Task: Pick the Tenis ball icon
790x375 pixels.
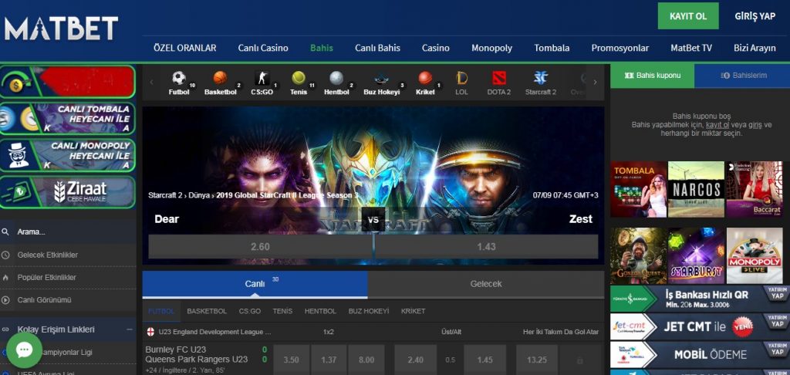Action: 299,79
